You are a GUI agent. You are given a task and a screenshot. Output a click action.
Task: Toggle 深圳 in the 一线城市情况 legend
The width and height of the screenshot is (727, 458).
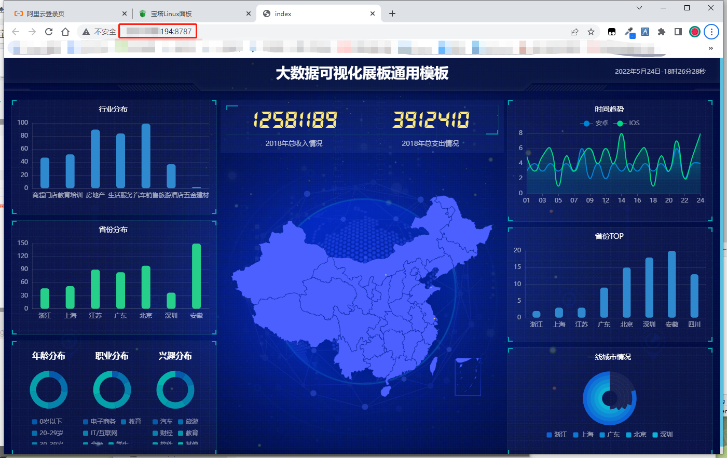tap(663, 435)
